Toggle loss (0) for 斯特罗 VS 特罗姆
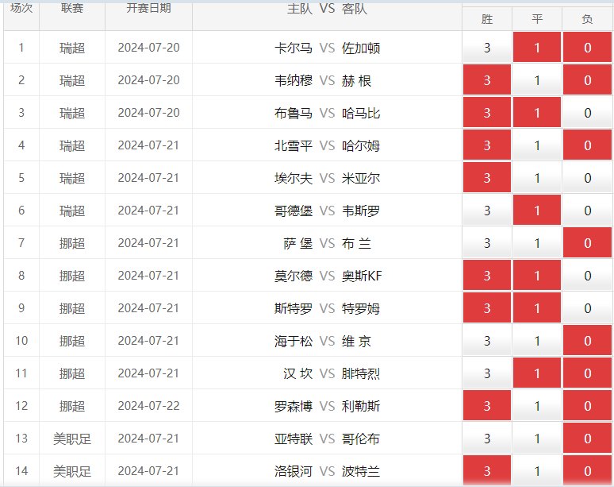The image size is (614, 487). point(587,307)
